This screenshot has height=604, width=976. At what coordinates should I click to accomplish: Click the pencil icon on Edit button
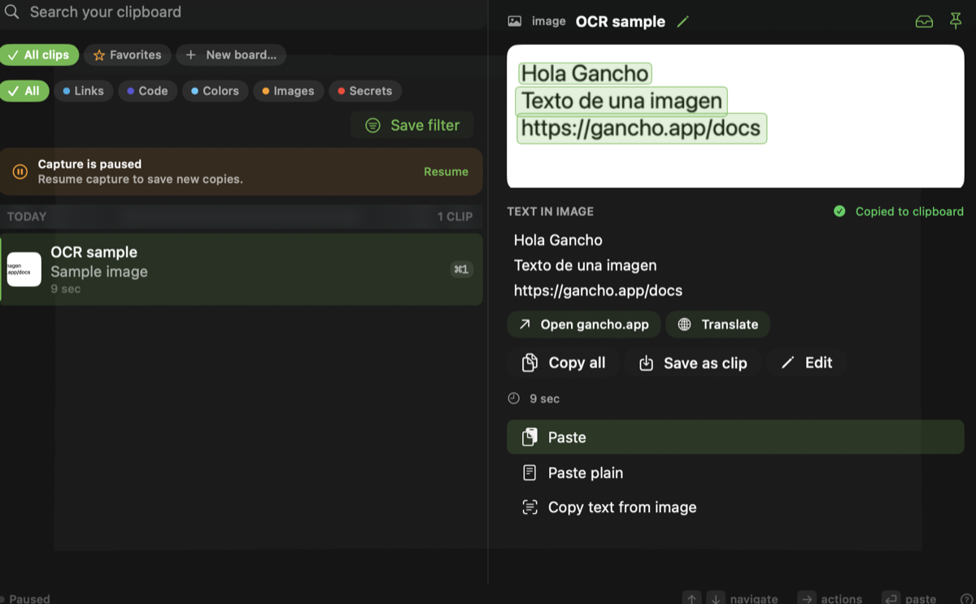[786, 363]
